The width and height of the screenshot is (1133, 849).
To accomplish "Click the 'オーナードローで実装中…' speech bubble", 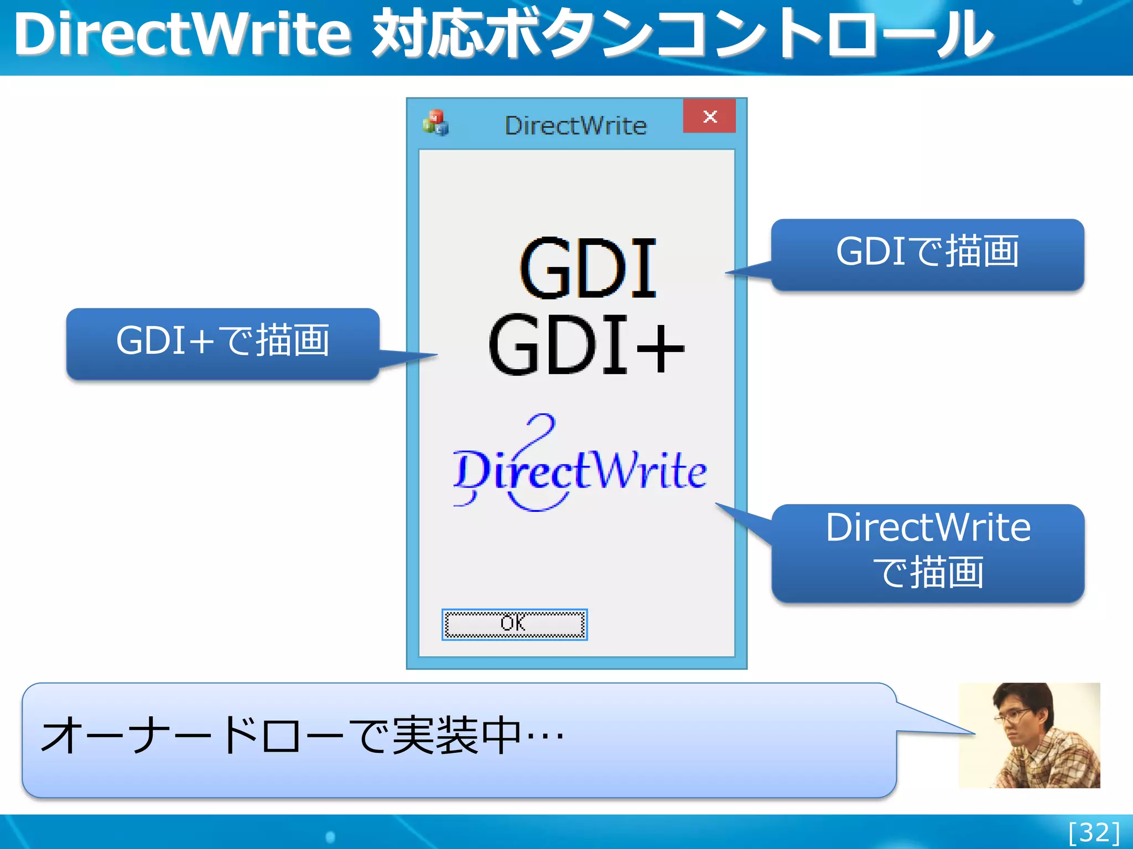I will (459, 740).
